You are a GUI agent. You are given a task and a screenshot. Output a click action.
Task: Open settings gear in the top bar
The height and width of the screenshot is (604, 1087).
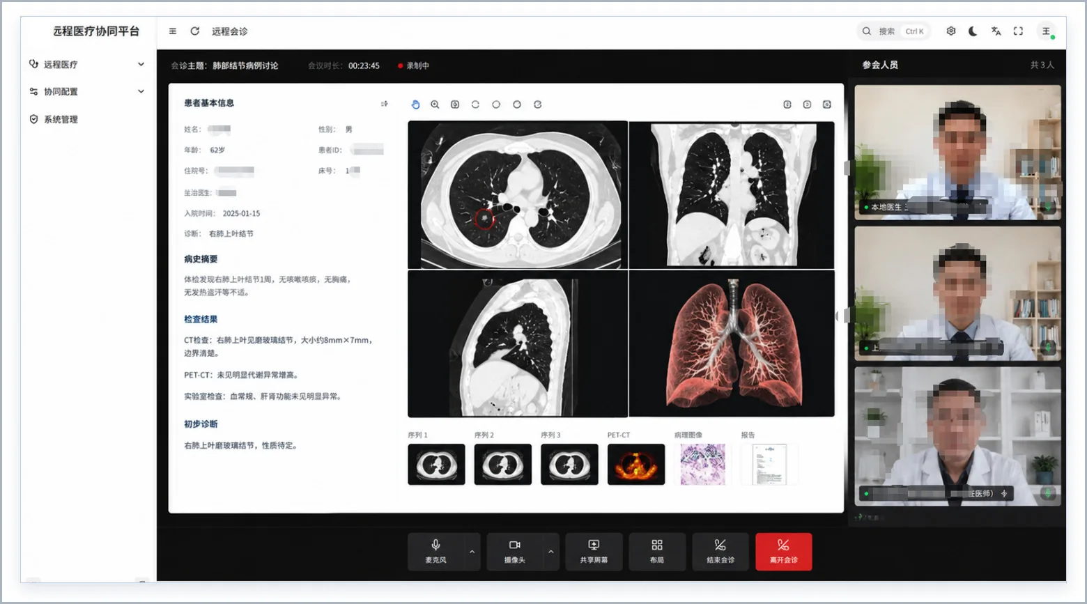click(x=951, y=31)
